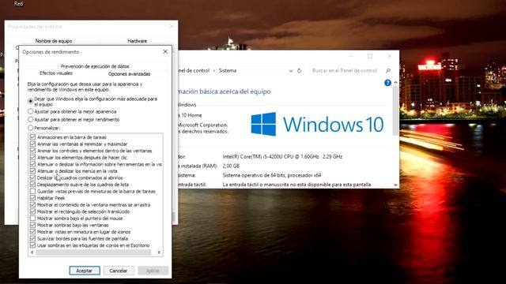Screen dimensions: 506x284
Task: Select the Hardware tab in Propiedades del sistema
Action: 137,41
